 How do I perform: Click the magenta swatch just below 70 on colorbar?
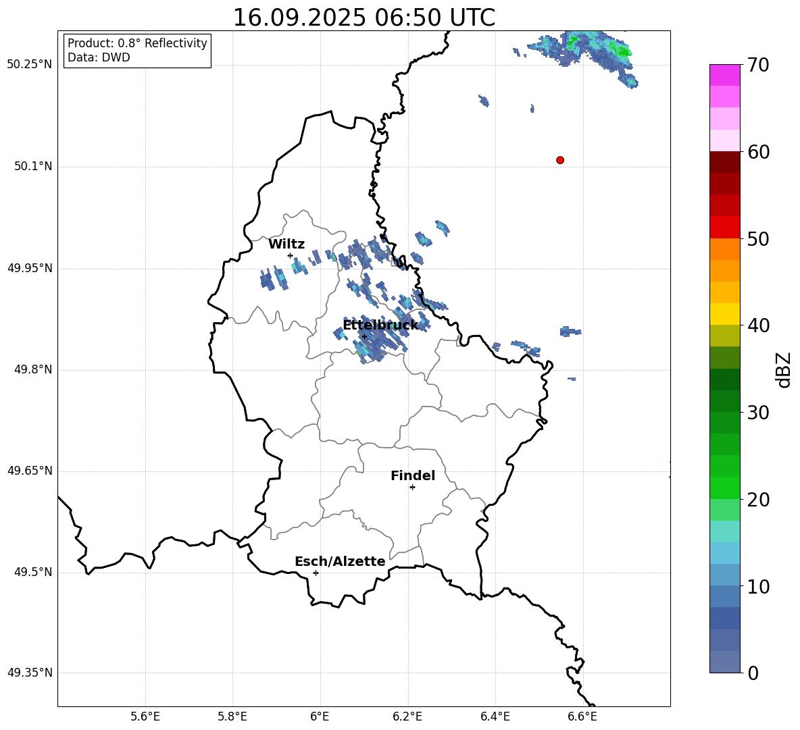point(724,76)
